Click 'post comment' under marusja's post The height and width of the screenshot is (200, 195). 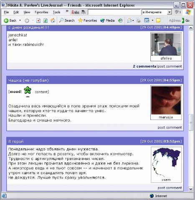coord(170,127)
